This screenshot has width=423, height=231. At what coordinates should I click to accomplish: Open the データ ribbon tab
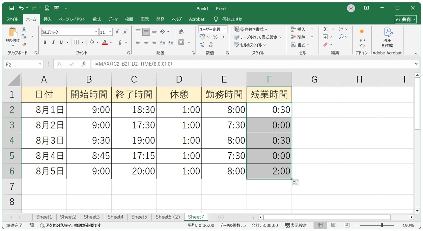(113, 19)
